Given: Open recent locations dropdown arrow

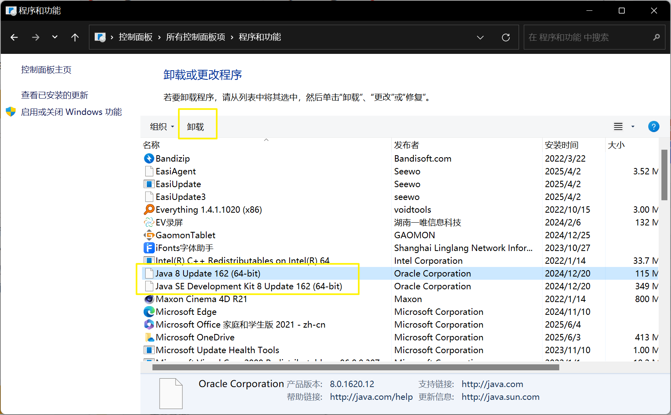Looking at the screenshot, I should pyautogui.click(x=55, y=37).
